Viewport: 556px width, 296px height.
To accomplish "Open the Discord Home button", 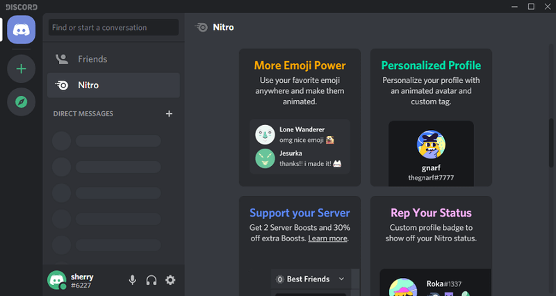I will [22, 30].
